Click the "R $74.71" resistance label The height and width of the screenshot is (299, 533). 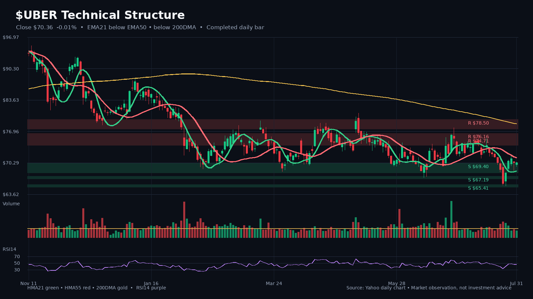[x=478, y=141]
